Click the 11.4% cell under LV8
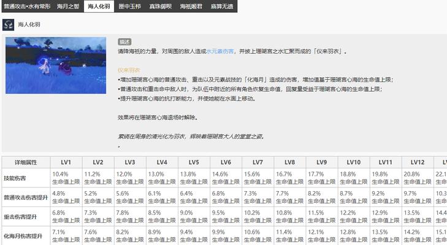This screenshot has height=245, width=447. pyautogui.click(x=289, y=236)
